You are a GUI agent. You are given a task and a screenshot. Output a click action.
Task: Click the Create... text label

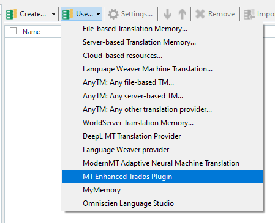pos(32,14)
